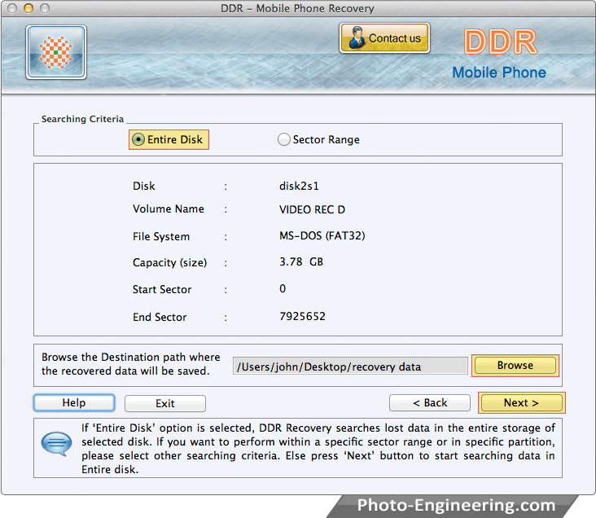Click the start sector value 0

point(283,288)
